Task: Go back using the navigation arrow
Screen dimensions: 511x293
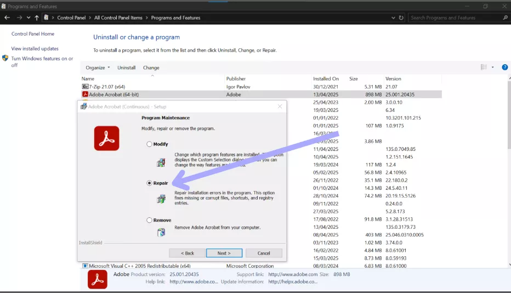Action: [x=7, y=18]
